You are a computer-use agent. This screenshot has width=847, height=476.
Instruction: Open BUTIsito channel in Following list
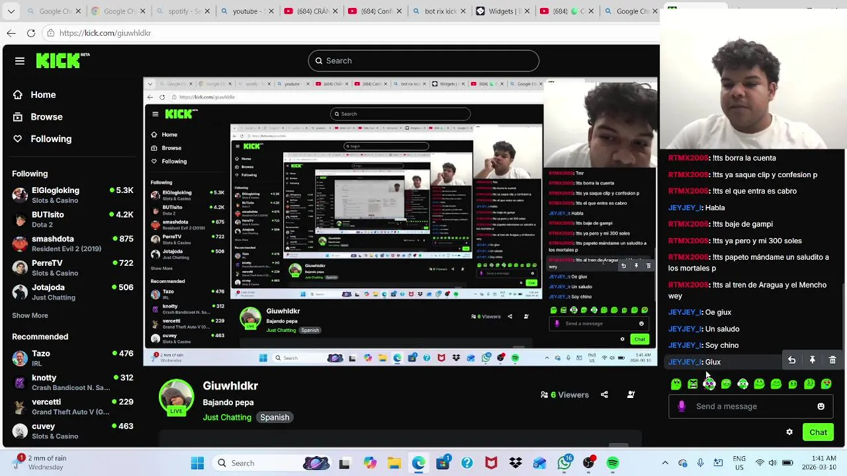point(73,219)
